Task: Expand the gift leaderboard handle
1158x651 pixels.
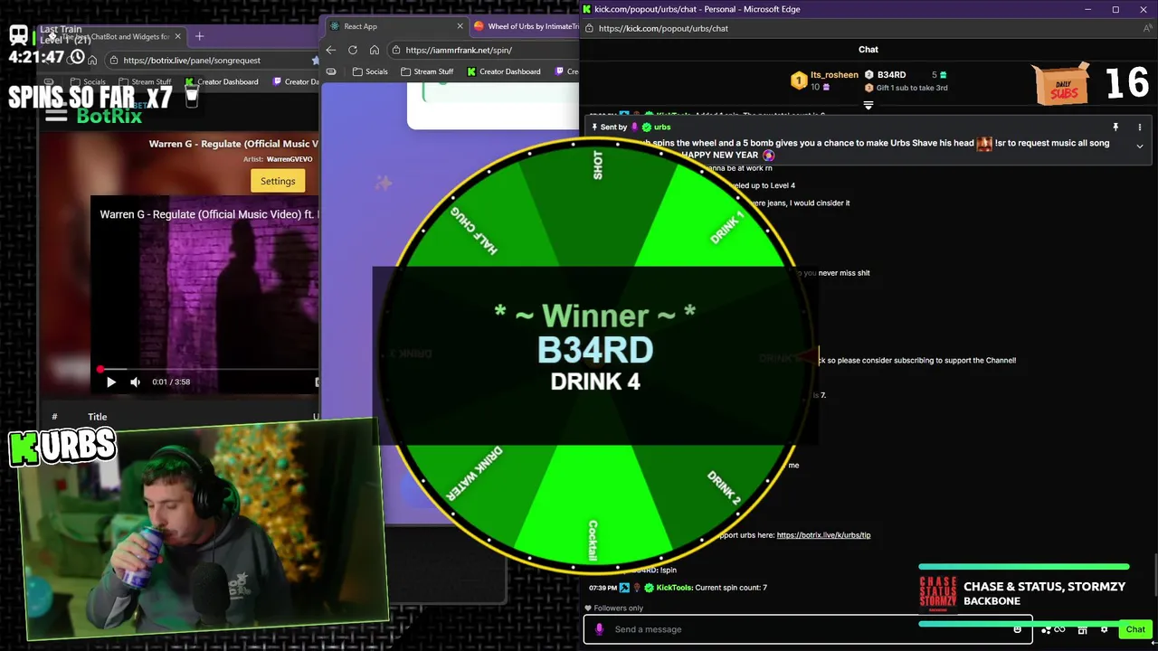Action: click(x=868, y=105)
